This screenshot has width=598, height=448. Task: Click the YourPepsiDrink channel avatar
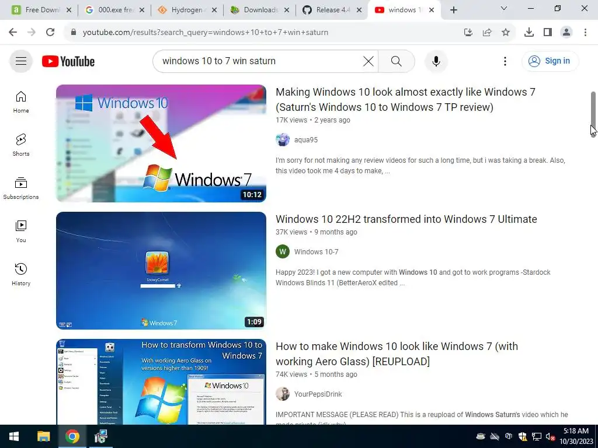(x=283, y=394)
